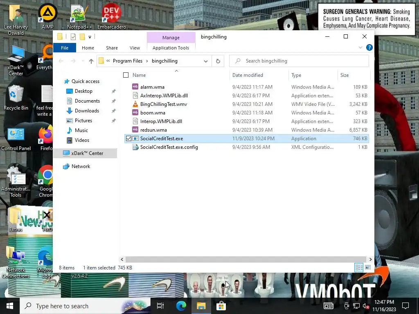This screenshot has width=419, height=314.
Task: Expand the Program Files breadcrumb arrow
Action: [147, 61]
